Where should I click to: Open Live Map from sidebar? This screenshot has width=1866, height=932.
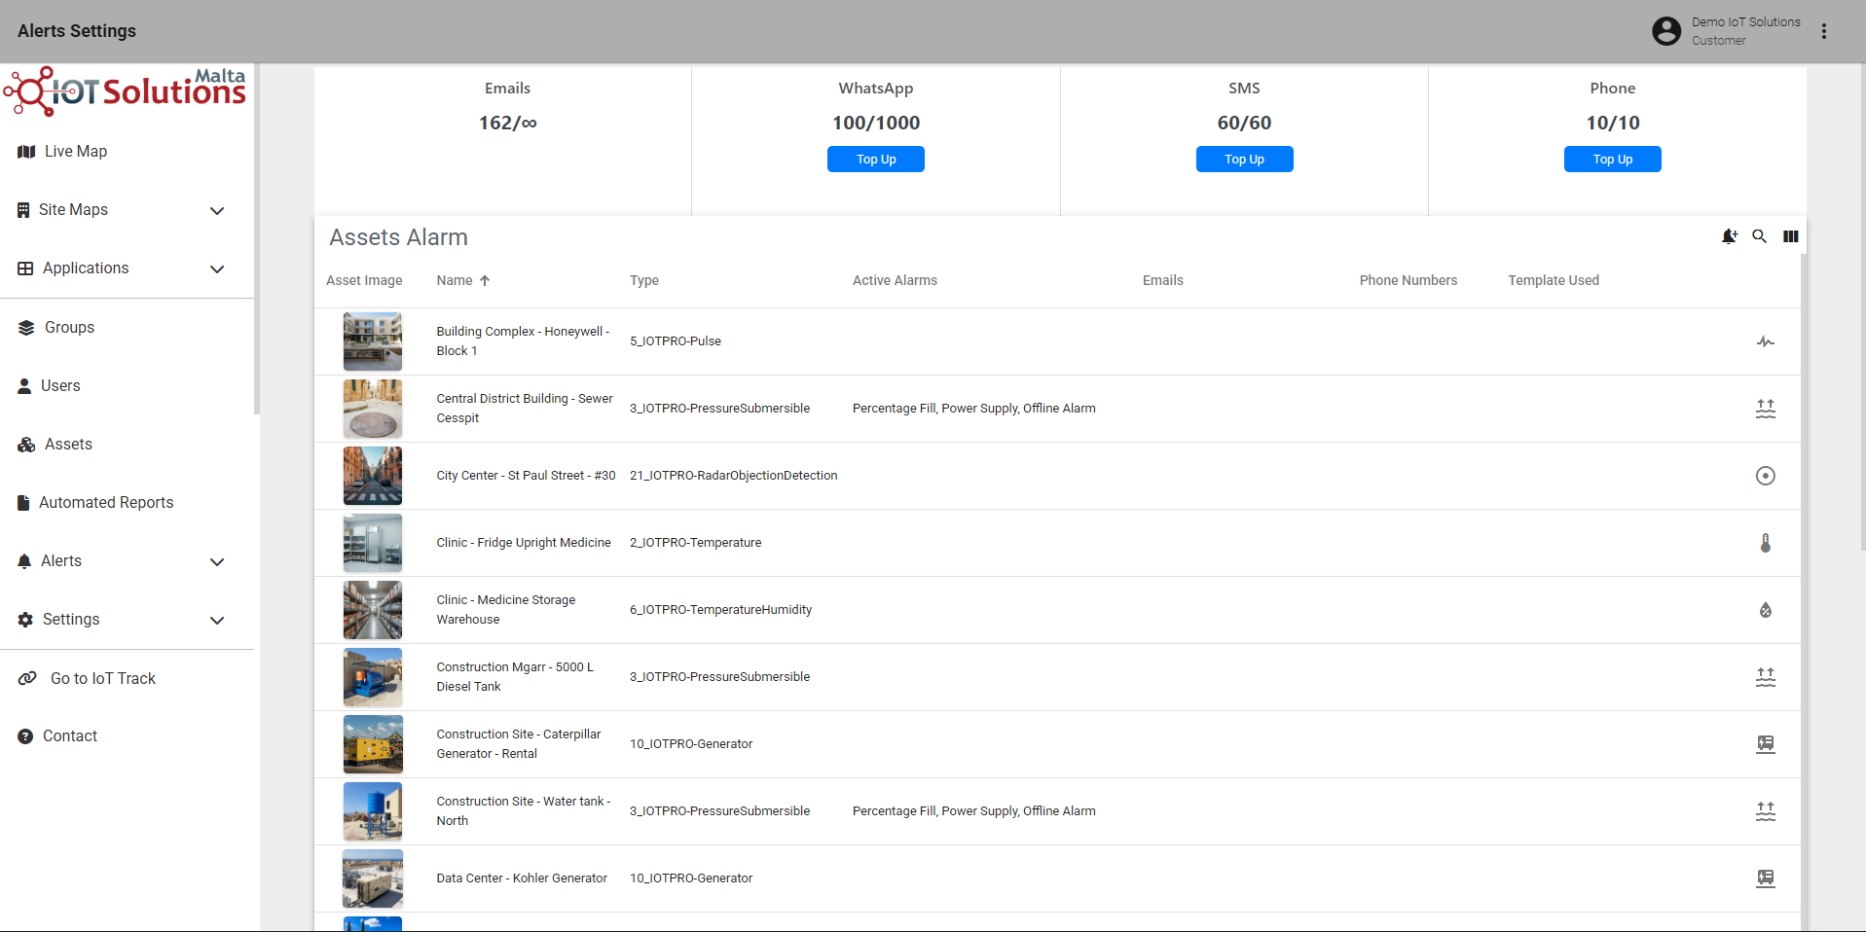click(76, 152)
